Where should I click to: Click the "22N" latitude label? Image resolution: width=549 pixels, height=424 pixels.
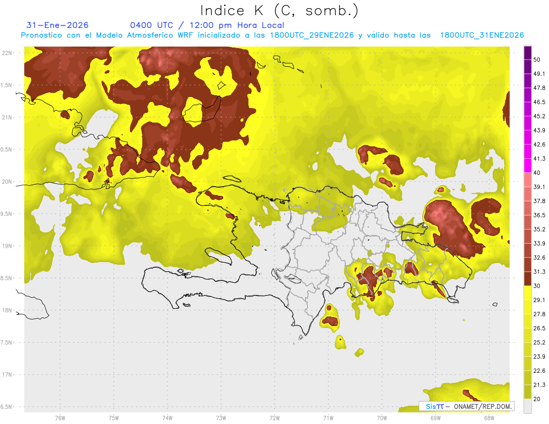click(x=7, y=53)
